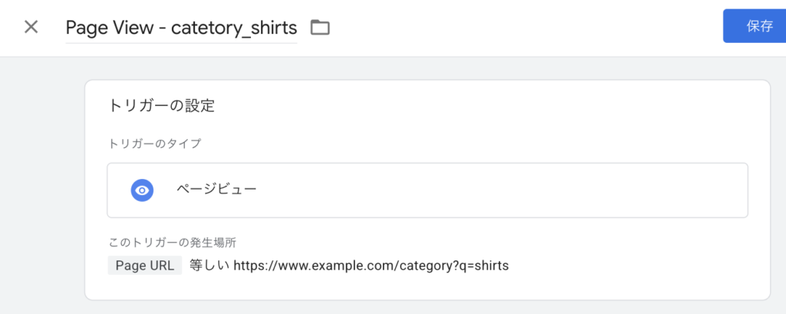The image size is (786, 314).
Task: Click the URL value https://www.example.com/category?q=shirts
Action: [x=371, y=266]
